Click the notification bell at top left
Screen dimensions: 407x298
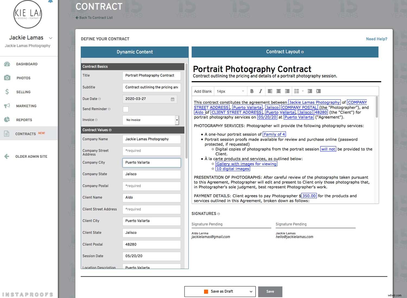(x=50, y=2)
